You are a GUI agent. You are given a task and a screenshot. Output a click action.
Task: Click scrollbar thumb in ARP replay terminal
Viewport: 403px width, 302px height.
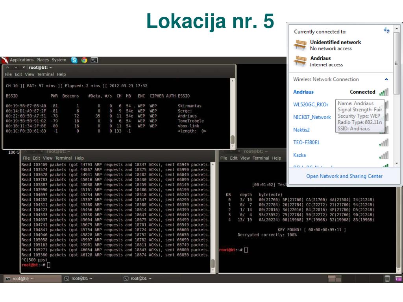[213, 263]
